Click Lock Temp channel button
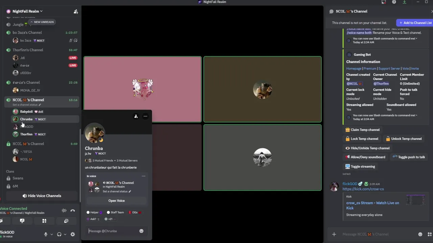The image size is (433, 243). pyautogui.click(x=362, y=139)
